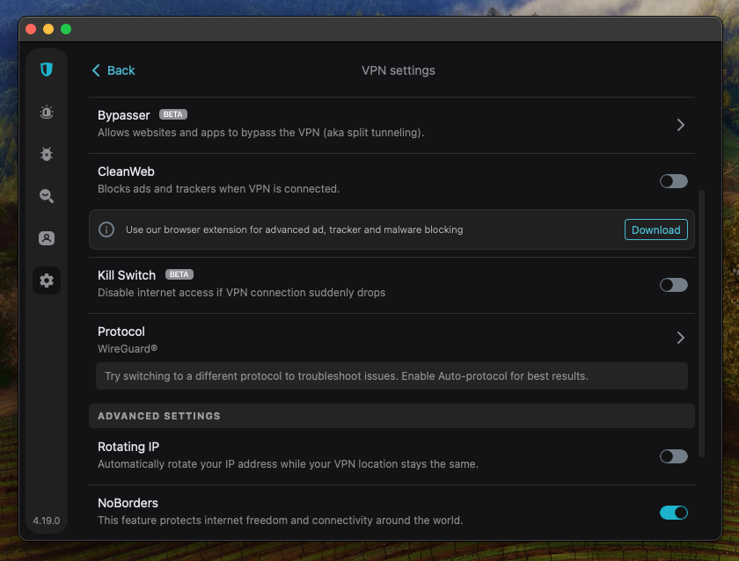Open the Alternative ID person icon in sidebar
The width and height of the screenshot is (739, 561).
point(46,238)
